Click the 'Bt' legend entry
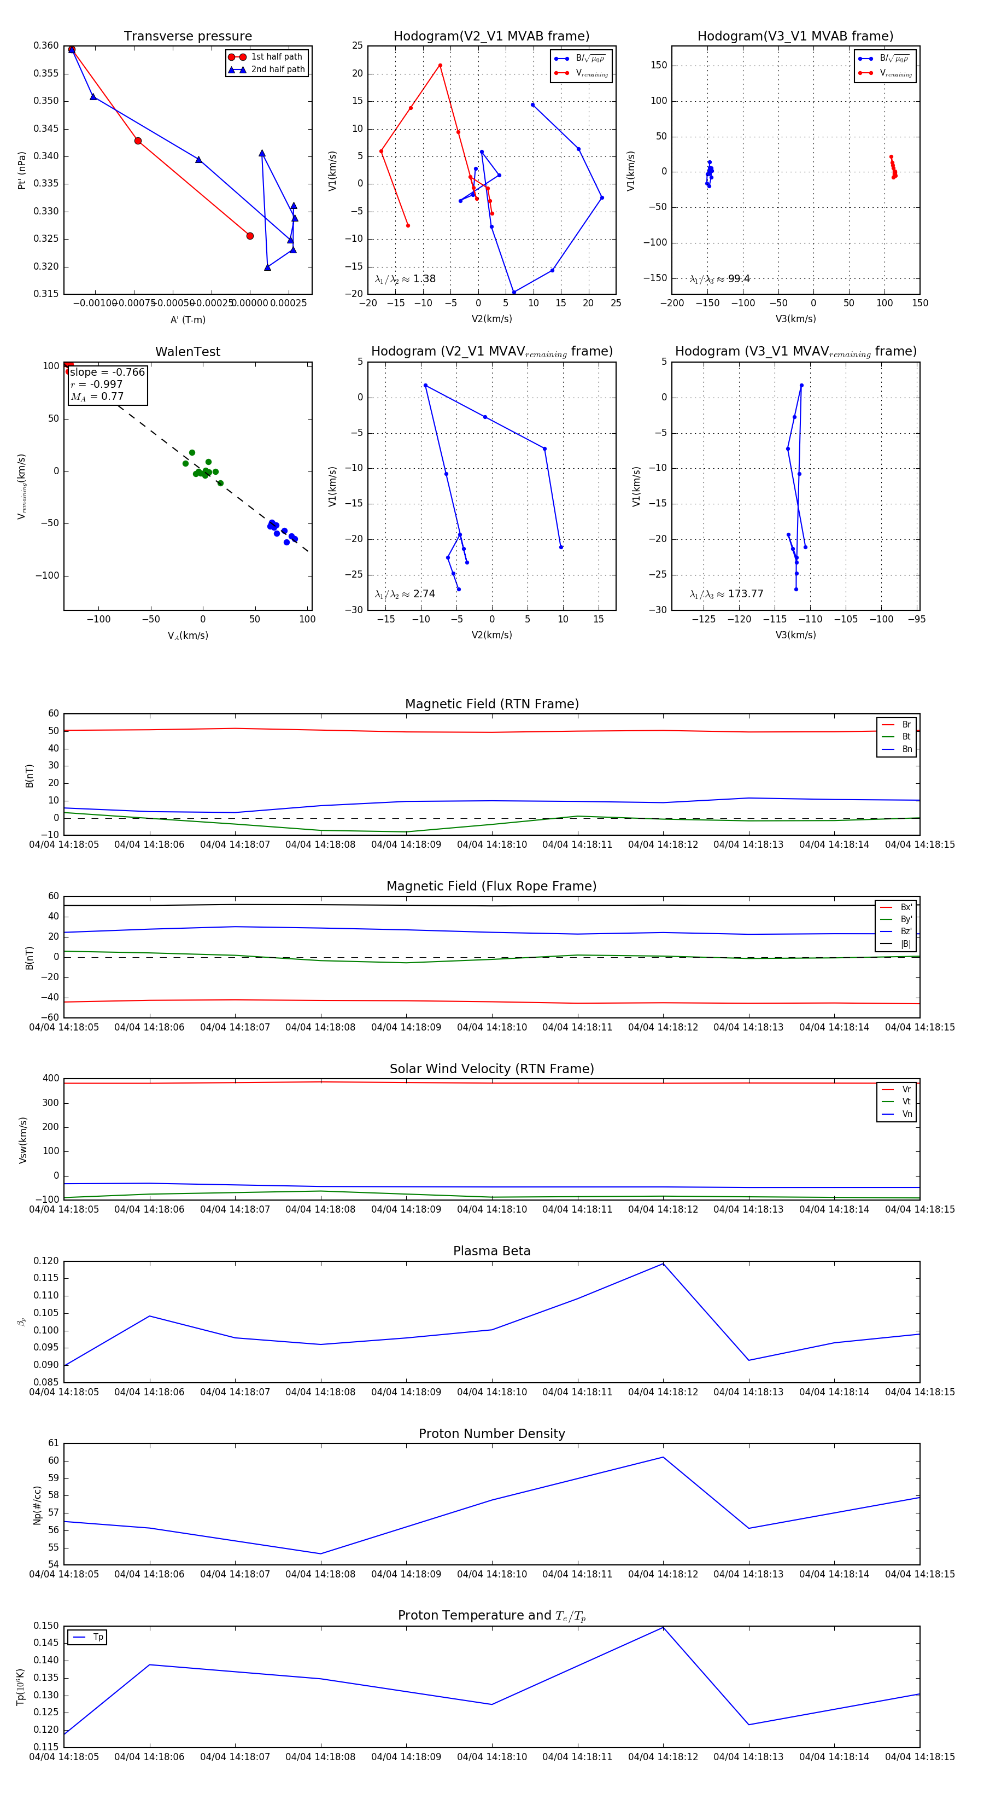Image resolution: width=984 pixels, height=1805 pixels. click(x=897, y=736)
